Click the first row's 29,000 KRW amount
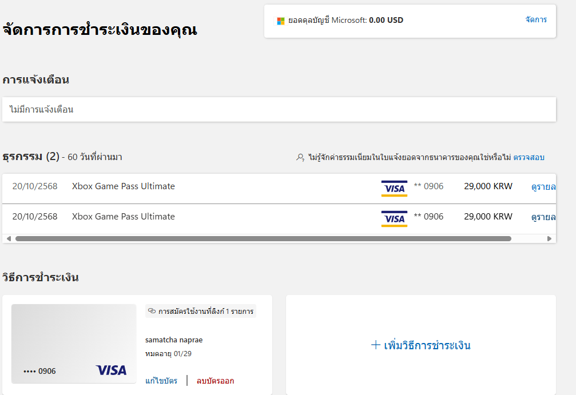576x395 pixels. (488, 186)
